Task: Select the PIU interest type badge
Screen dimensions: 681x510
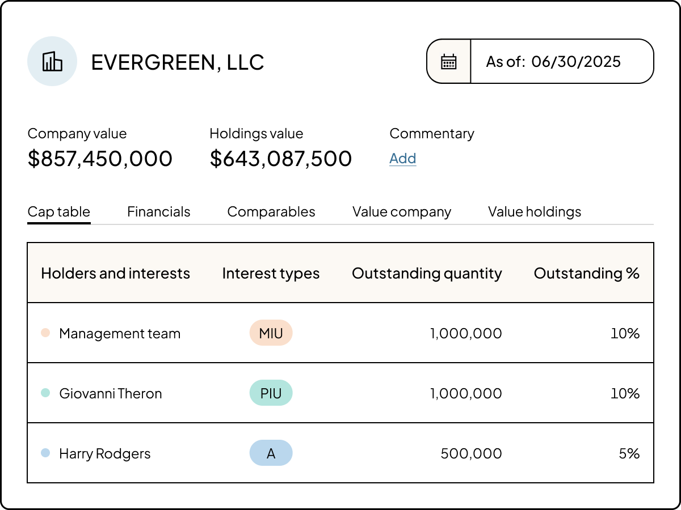Action: 271,393
